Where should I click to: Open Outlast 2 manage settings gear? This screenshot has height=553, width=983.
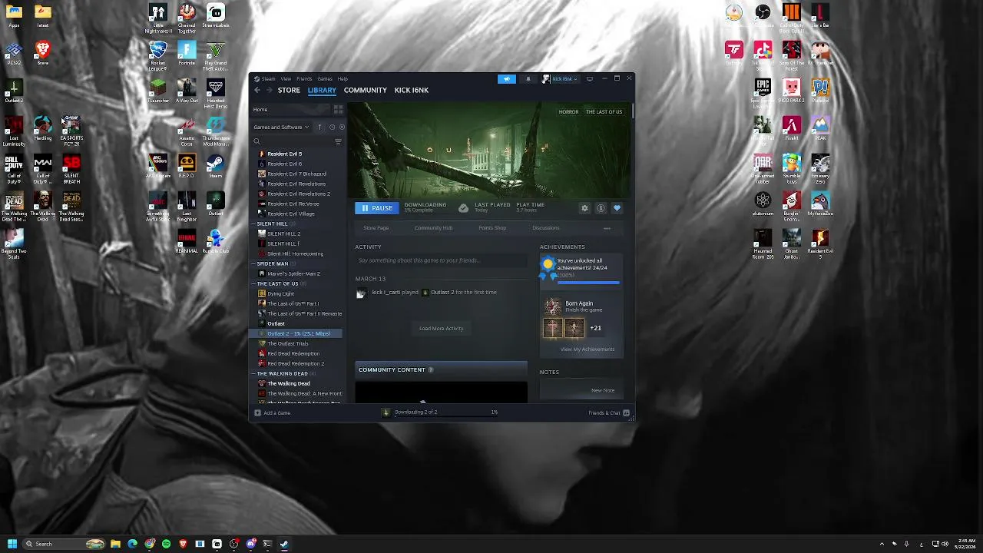(x=584, y=208)
